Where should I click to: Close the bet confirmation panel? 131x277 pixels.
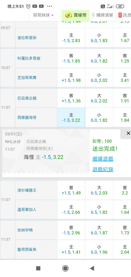(x=128, y=133)
